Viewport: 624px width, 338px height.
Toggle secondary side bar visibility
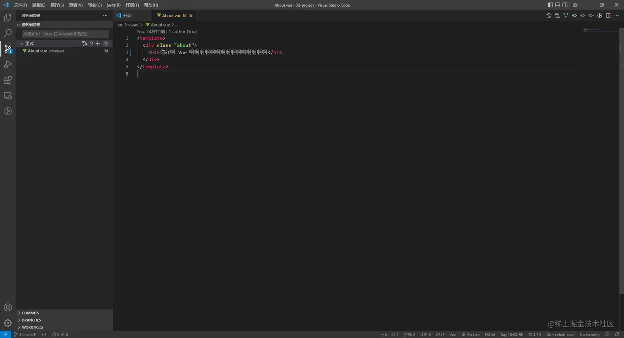565,5
